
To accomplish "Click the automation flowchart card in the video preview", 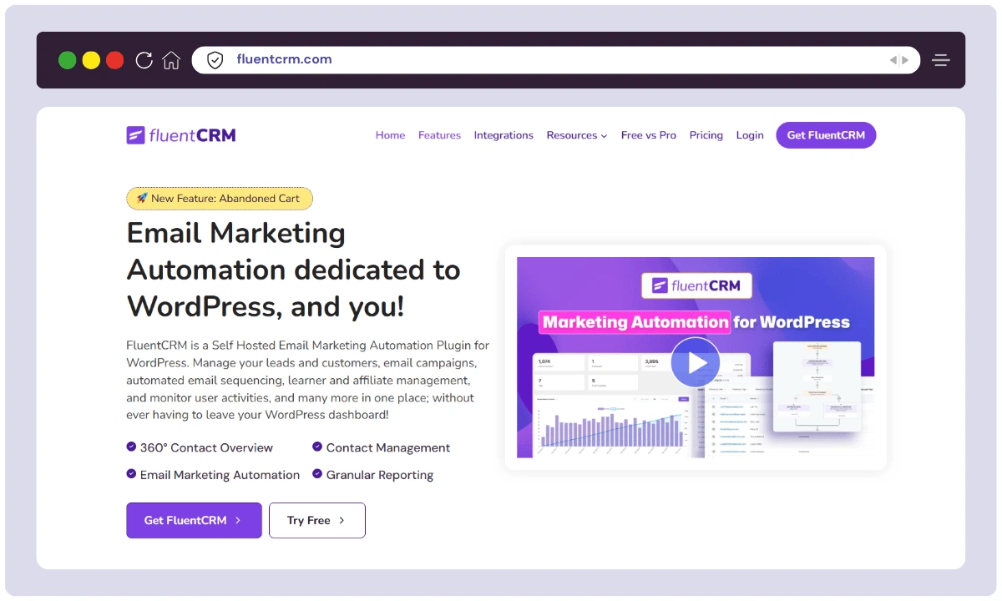I will [817, 386].
